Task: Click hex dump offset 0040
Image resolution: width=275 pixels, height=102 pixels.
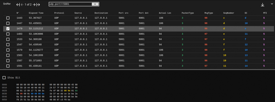Action: (x=4, y=97)
